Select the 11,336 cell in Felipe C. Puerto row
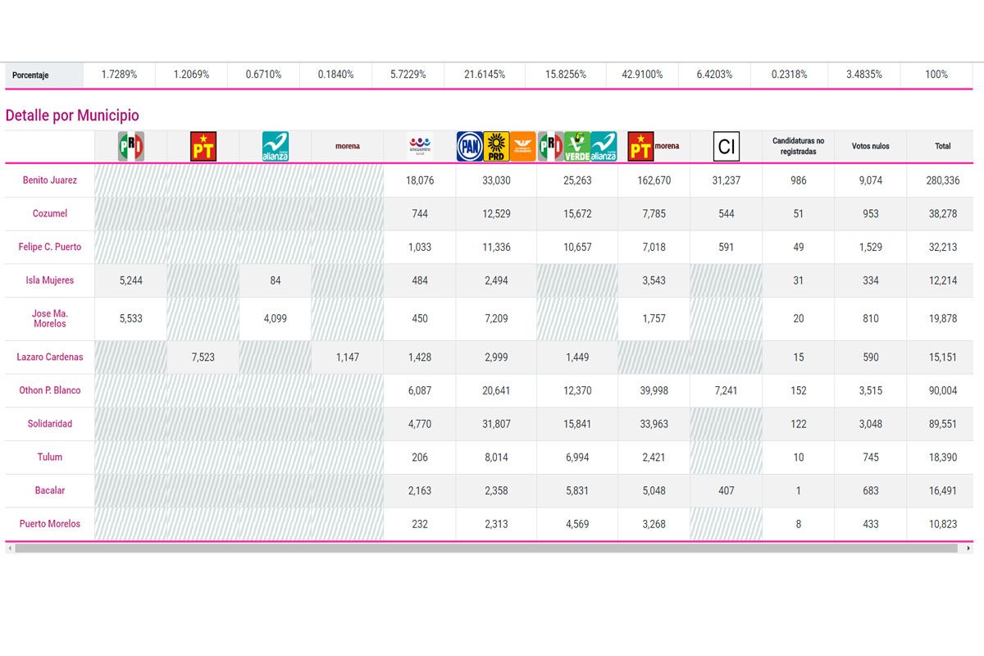 496,247
